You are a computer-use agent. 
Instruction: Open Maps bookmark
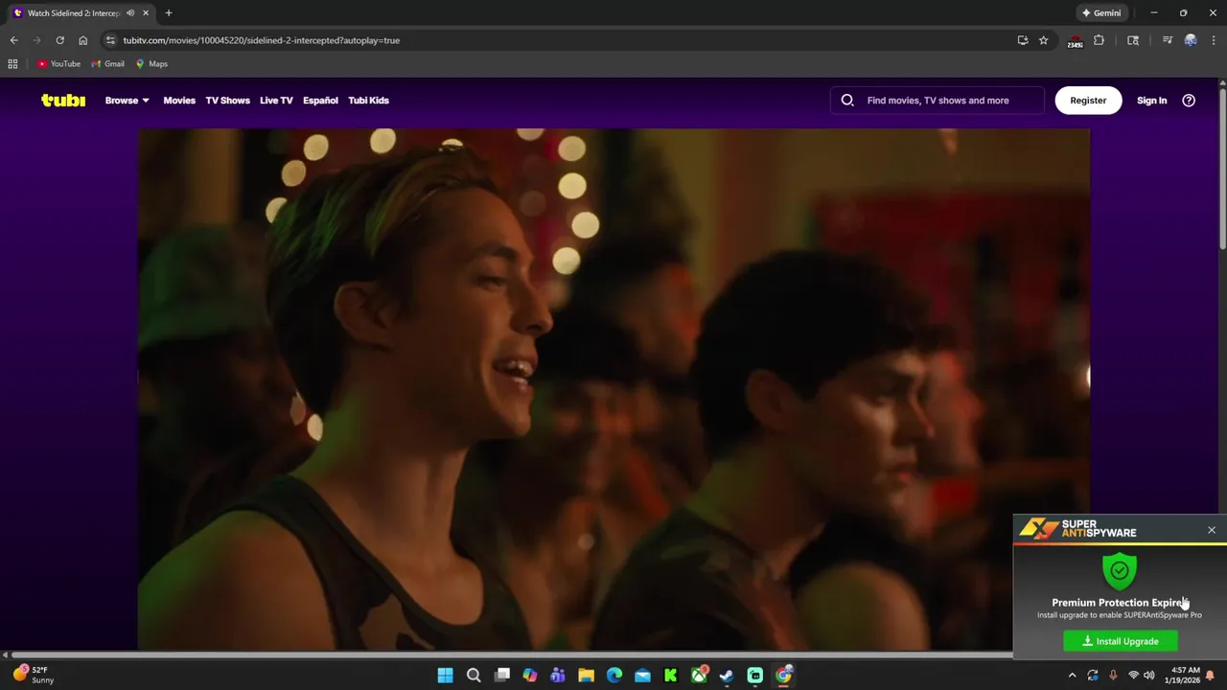pos(151,64)
